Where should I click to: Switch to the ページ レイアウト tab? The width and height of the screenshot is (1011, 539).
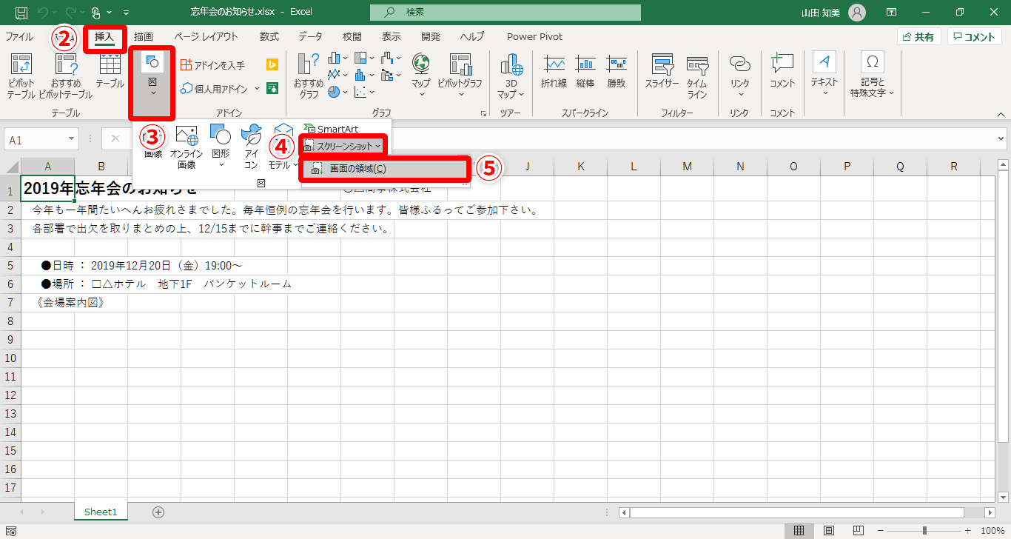pos(206,36)
